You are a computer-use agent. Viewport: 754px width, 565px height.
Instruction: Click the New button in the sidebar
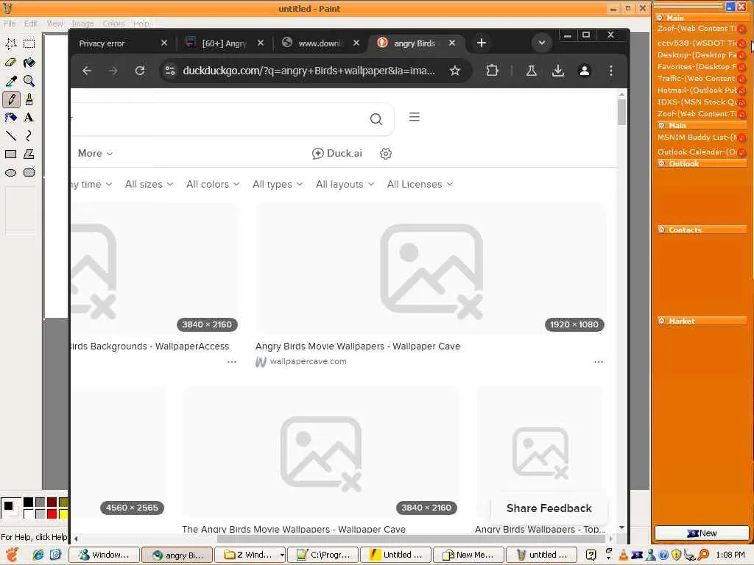pos(702,533)
